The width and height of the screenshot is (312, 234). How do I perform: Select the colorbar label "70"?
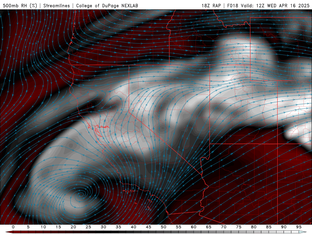223,227
